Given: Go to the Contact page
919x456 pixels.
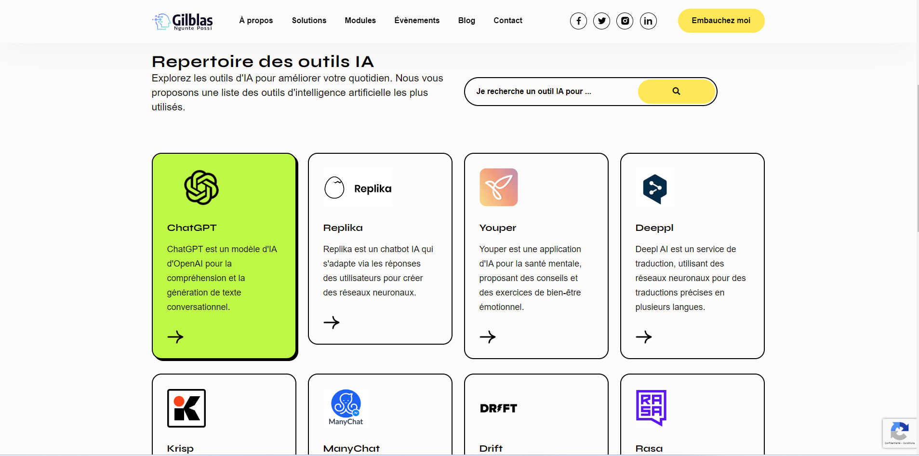Looking at the screenshot, I should coord(508,21).
